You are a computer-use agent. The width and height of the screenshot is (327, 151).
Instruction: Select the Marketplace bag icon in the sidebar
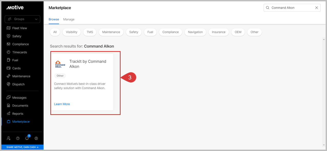click(8, 122)
